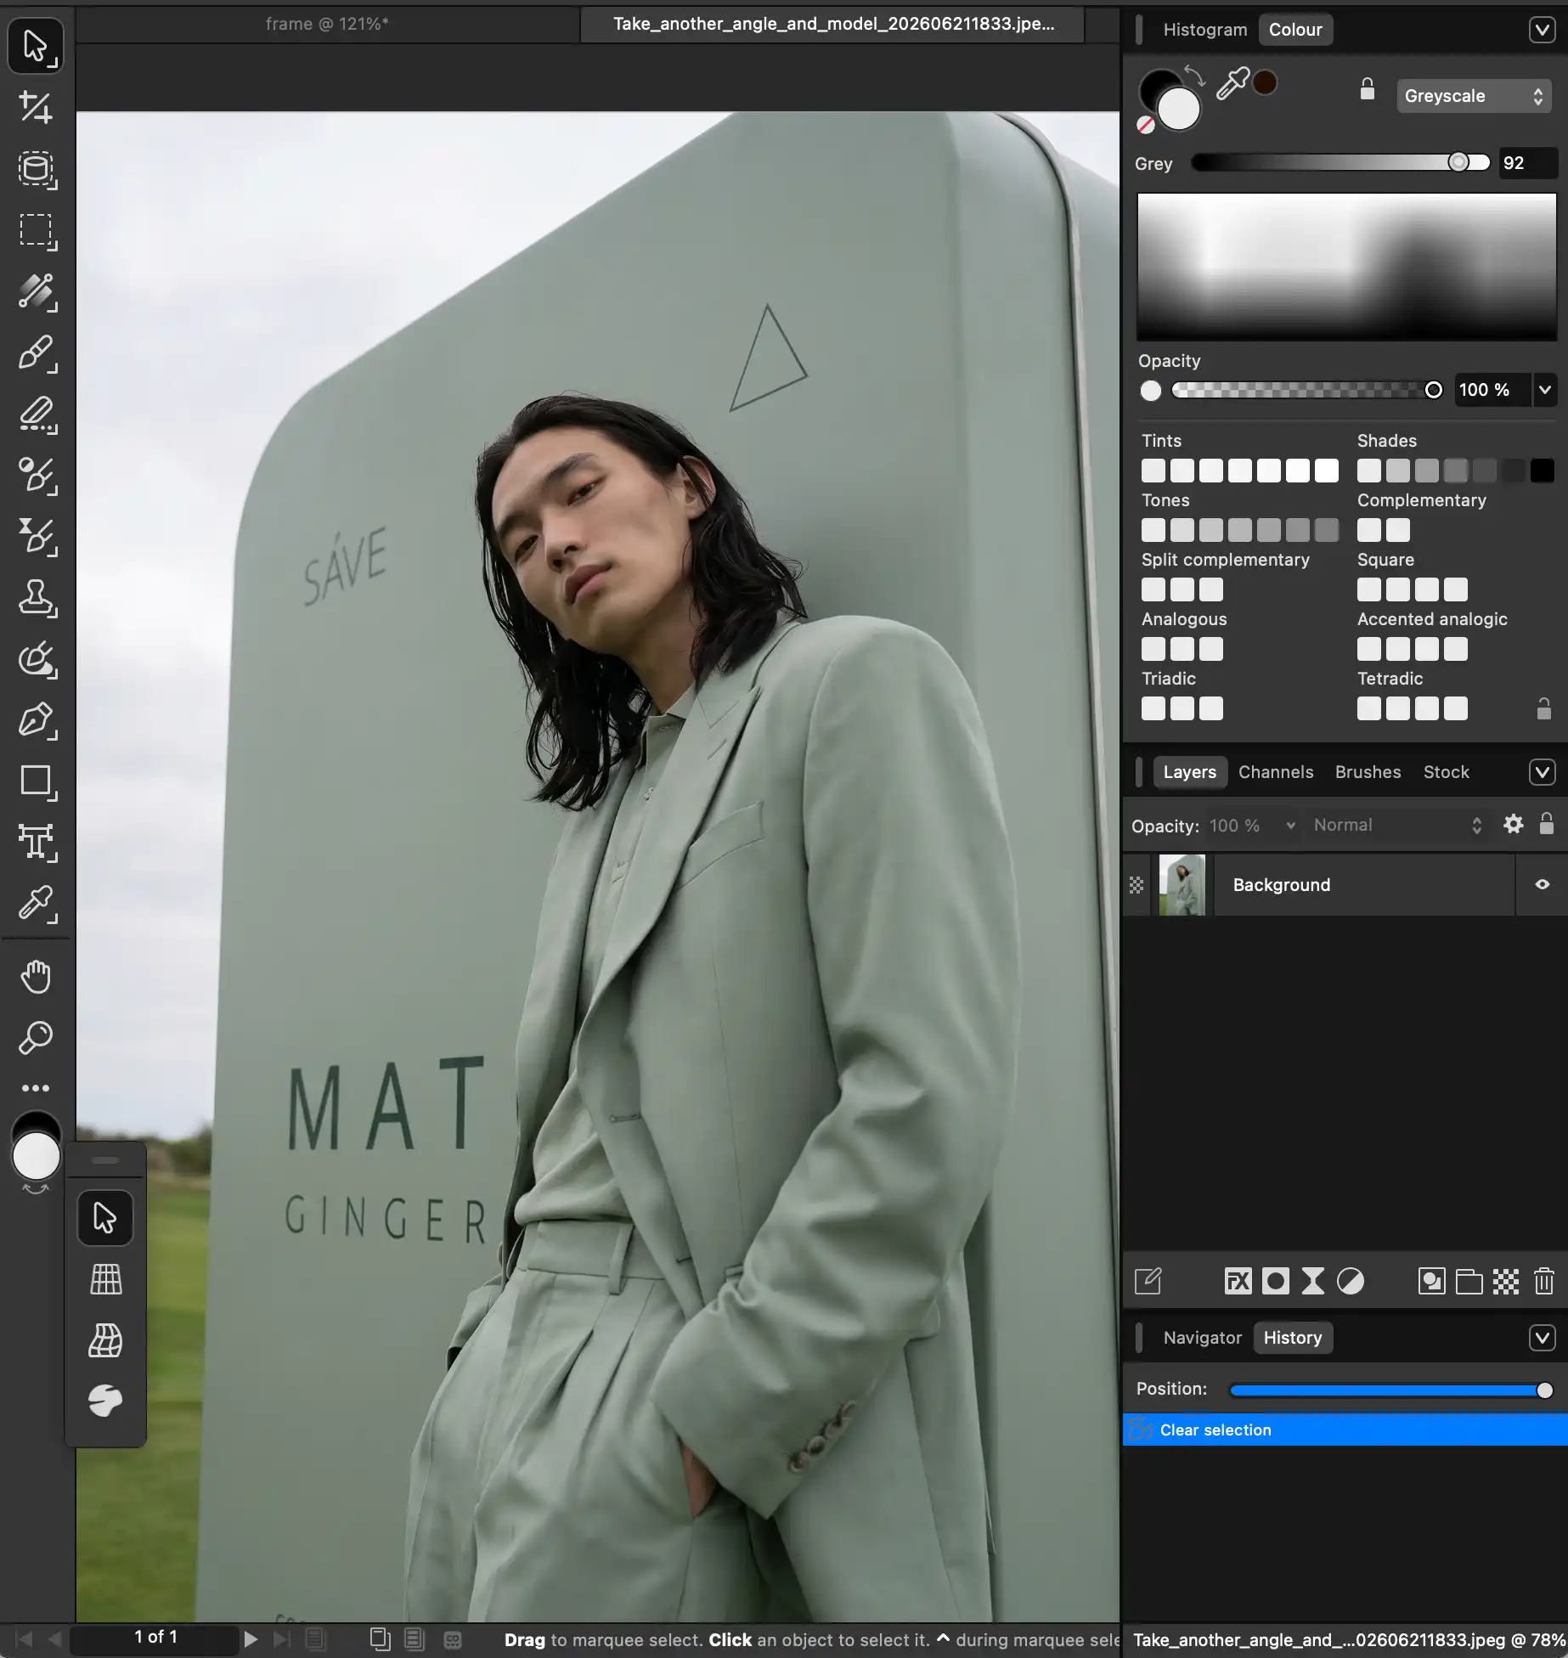The image size is (1568, 1658).
Task: Click the duplicate layer icon
Action: 1431,1281
